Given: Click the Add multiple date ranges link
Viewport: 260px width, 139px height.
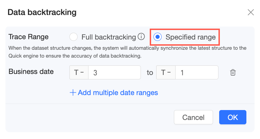Looking at the screenshot, I should (x=118, y=93).
